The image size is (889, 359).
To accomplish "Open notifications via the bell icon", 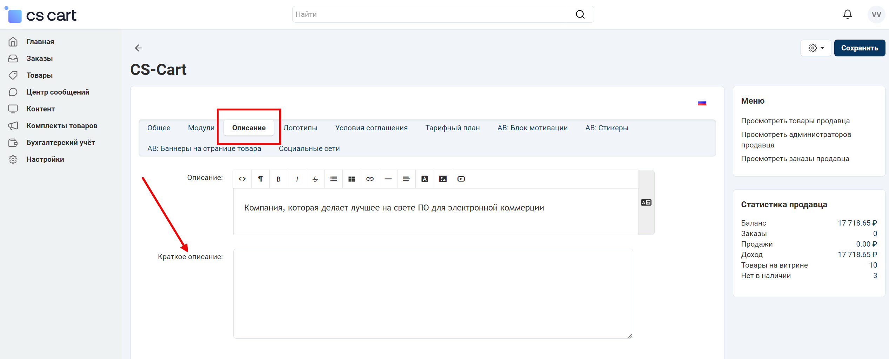I will tap(847, 14).
